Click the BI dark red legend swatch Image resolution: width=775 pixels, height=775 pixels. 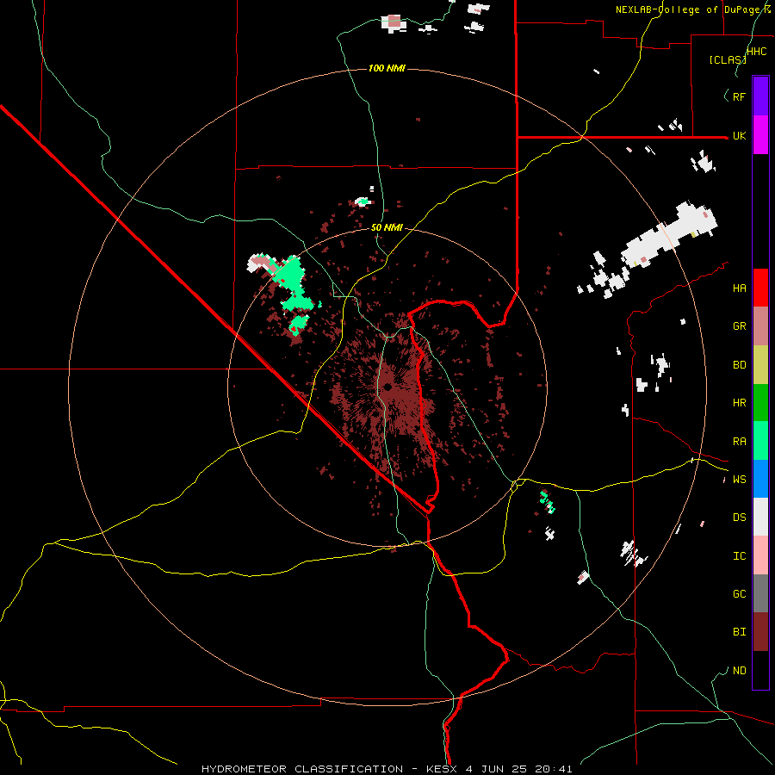[760, 632]
